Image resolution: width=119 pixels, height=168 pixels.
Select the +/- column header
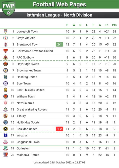(107, 25)
